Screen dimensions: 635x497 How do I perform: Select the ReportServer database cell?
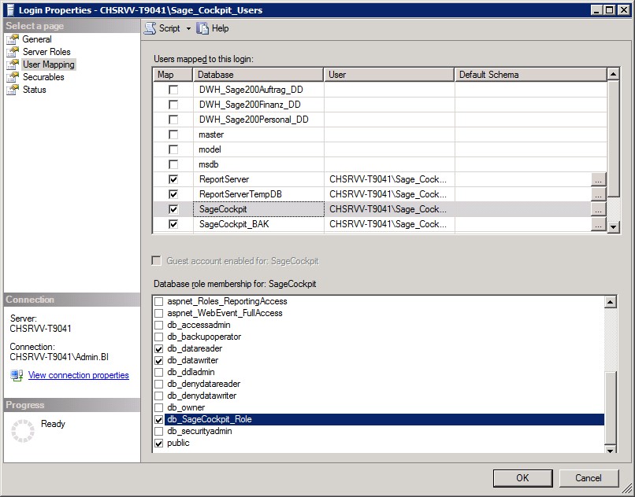point(258,179)
